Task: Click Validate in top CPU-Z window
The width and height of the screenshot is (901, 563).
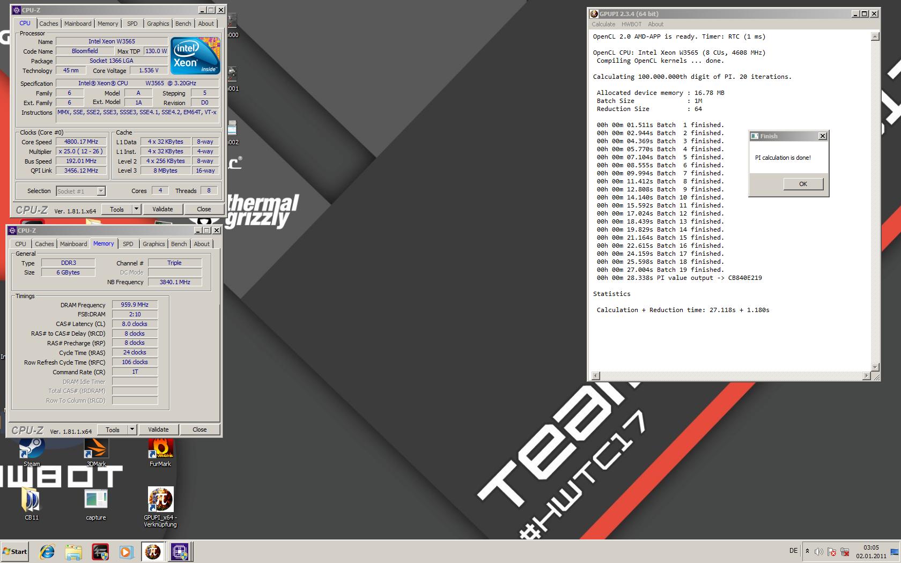Action: point(163,209)
